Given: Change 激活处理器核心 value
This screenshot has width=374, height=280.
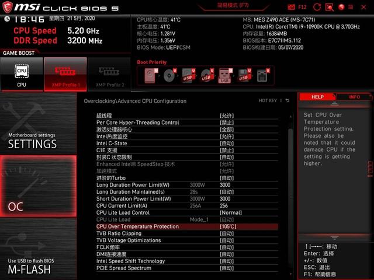Looking at the screenshot, I should (x=227, y=129).
